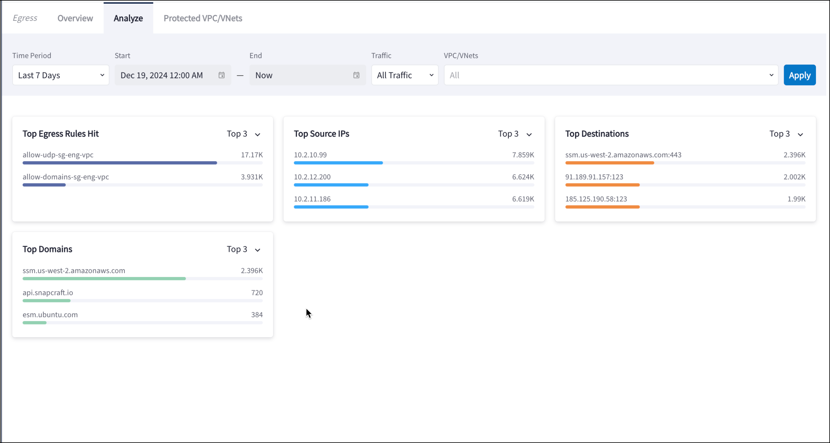Expand the Top 3 selector on Top Domains
The width and height of the screenshot is (830, 443).
tap(244, 249)
